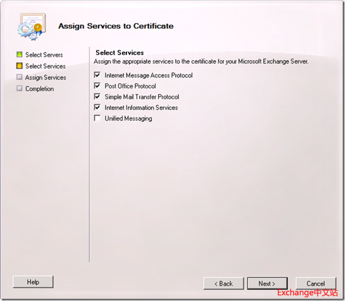Viewport: 345px width, 301px height.
Task: Select the Select Services step in sidebar
Action: pyautogui.click(x=45, y=67)
